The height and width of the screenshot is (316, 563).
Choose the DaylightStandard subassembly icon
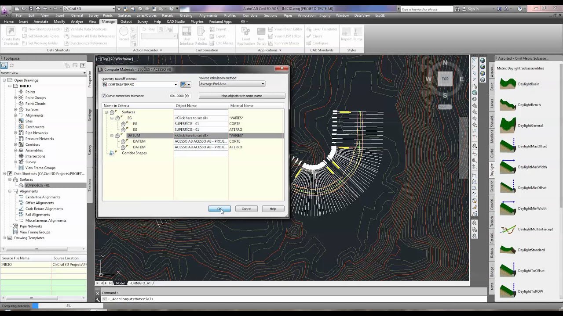tap(508, 250)
